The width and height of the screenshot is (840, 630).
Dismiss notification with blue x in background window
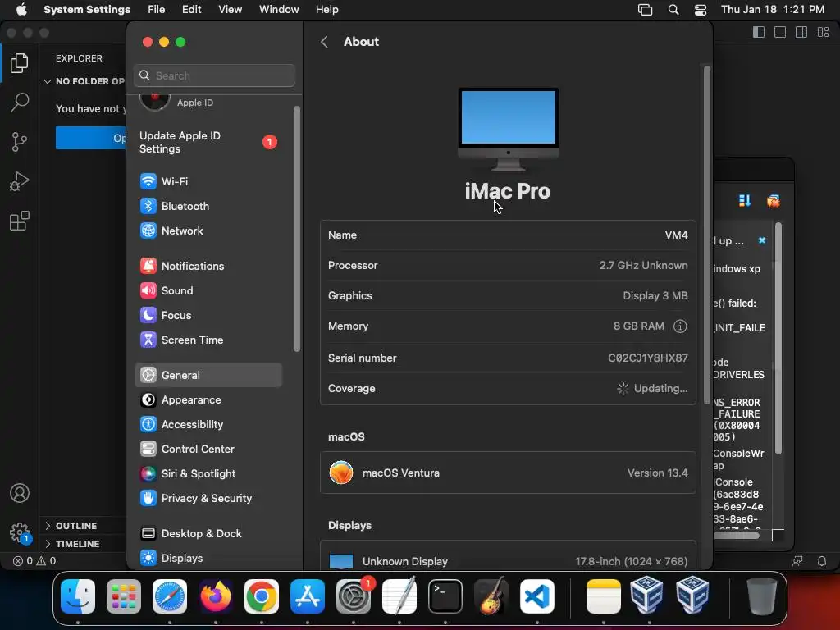(x=762, y=240)
